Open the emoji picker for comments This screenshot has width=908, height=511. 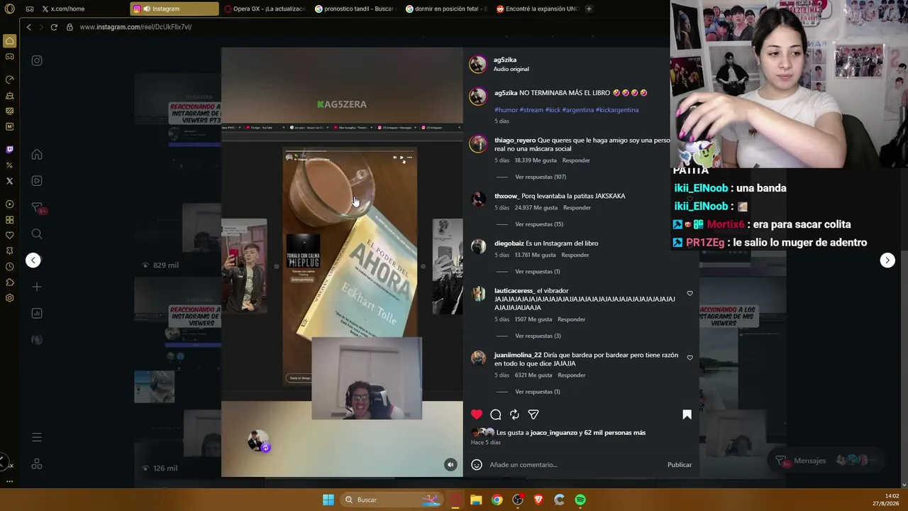pyautogui.click(x=477, y=465)
